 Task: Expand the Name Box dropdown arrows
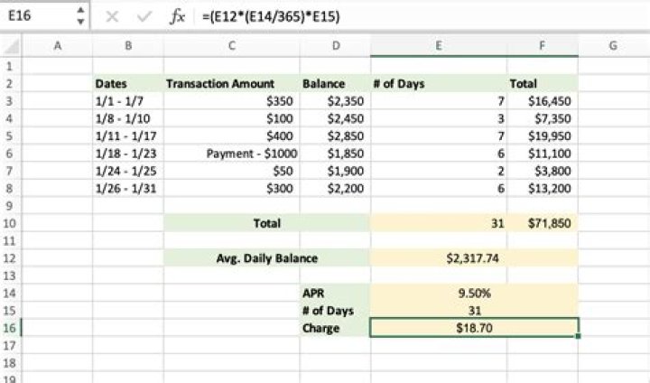pos(80,16)
